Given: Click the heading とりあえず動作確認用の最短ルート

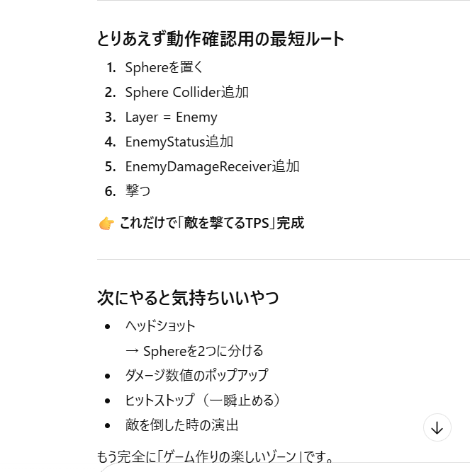Looking at the screenshot, I should point(220,39).
